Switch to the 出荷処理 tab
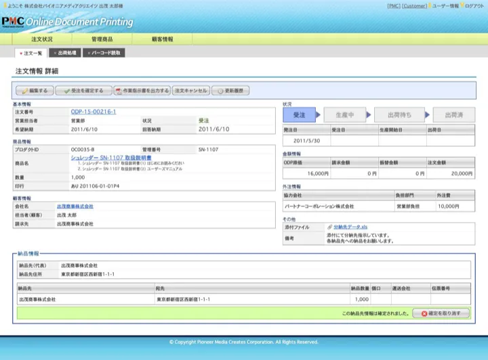The image size is (488, 360). click(x=65, y=53)
